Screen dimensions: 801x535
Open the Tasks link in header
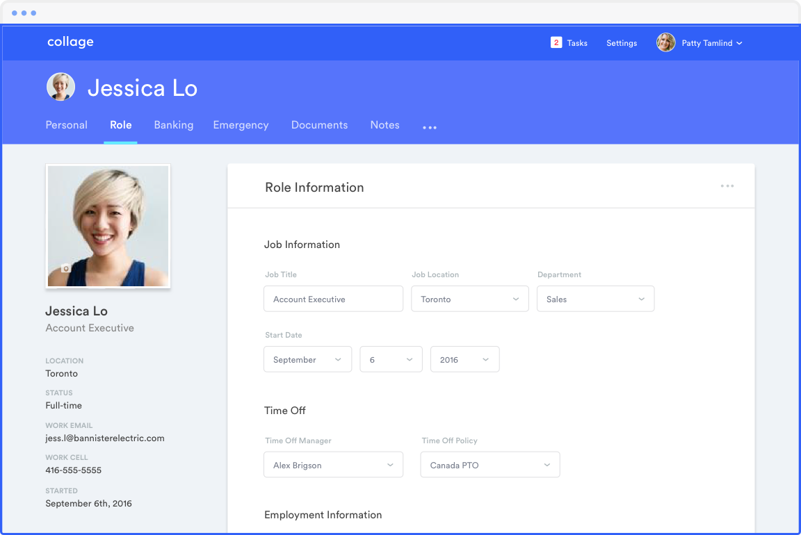click(577, 43)
